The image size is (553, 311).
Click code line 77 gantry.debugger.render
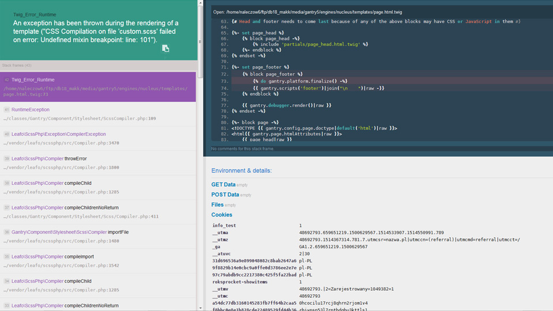(287, 105)
